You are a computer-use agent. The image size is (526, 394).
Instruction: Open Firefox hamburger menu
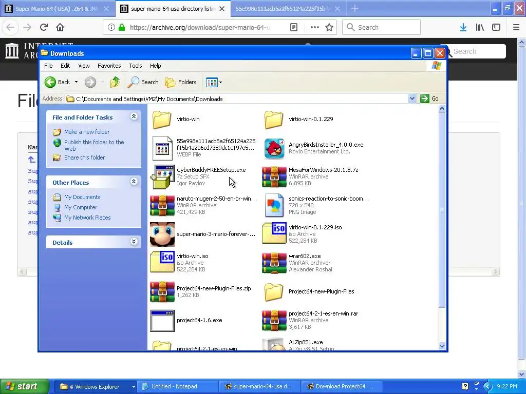click(516, 27)
